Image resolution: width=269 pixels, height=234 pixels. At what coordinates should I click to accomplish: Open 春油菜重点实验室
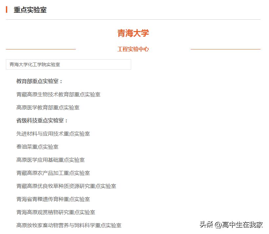(x=37, y=147)
